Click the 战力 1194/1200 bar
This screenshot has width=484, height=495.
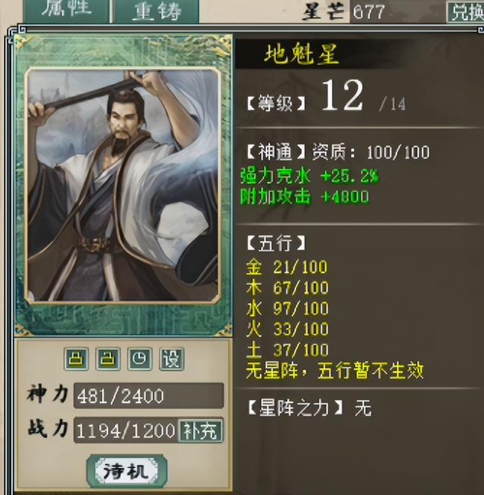(x=126, y=431)
